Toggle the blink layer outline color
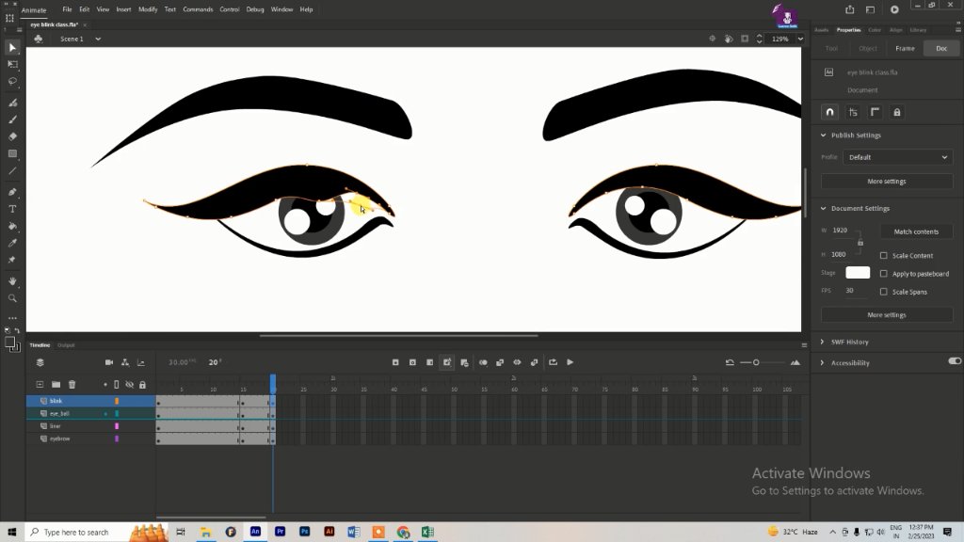 coord(117,401)
